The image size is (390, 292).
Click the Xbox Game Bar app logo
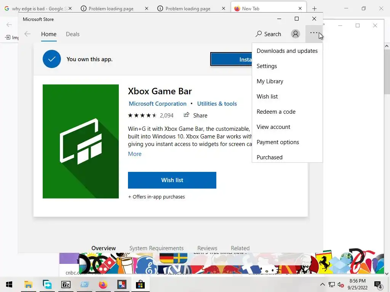(x=81, y=141)
